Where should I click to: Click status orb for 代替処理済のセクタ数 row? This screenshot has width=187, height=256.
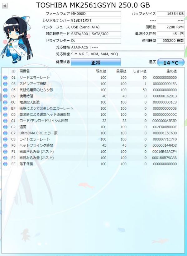5,90
